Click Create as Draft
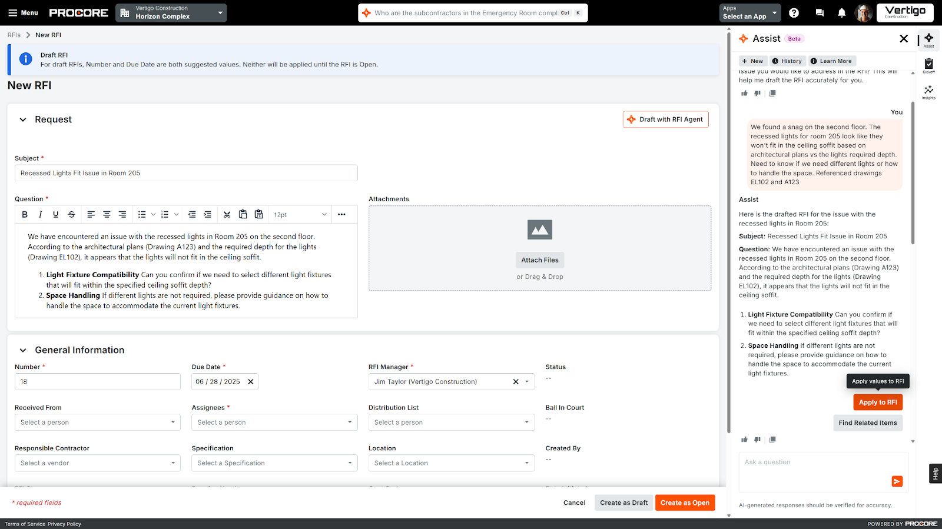 click(623, 503)
